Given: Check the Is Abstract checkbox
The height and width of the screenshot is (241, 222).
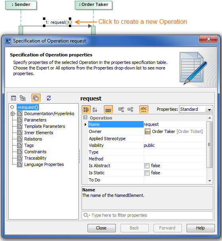Looking at the screenshot, I should [x=147, y=166].
